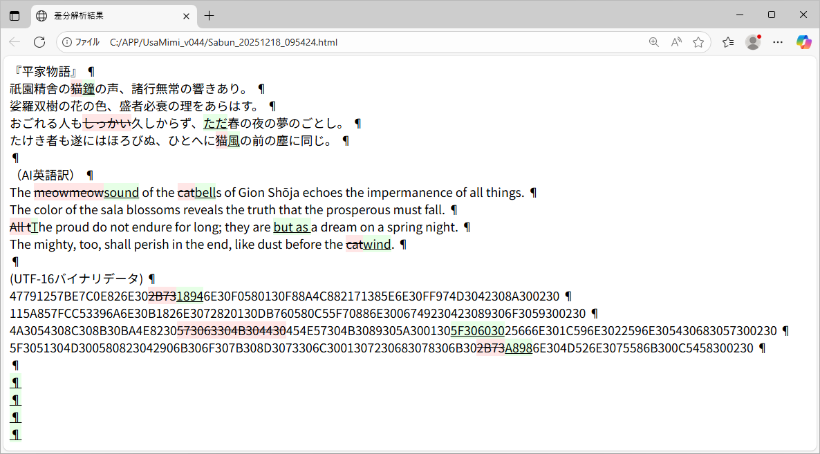Click the underlined 'wind' insertion
The width and height of the screenshot is (820, 454).
coord(377,244)
